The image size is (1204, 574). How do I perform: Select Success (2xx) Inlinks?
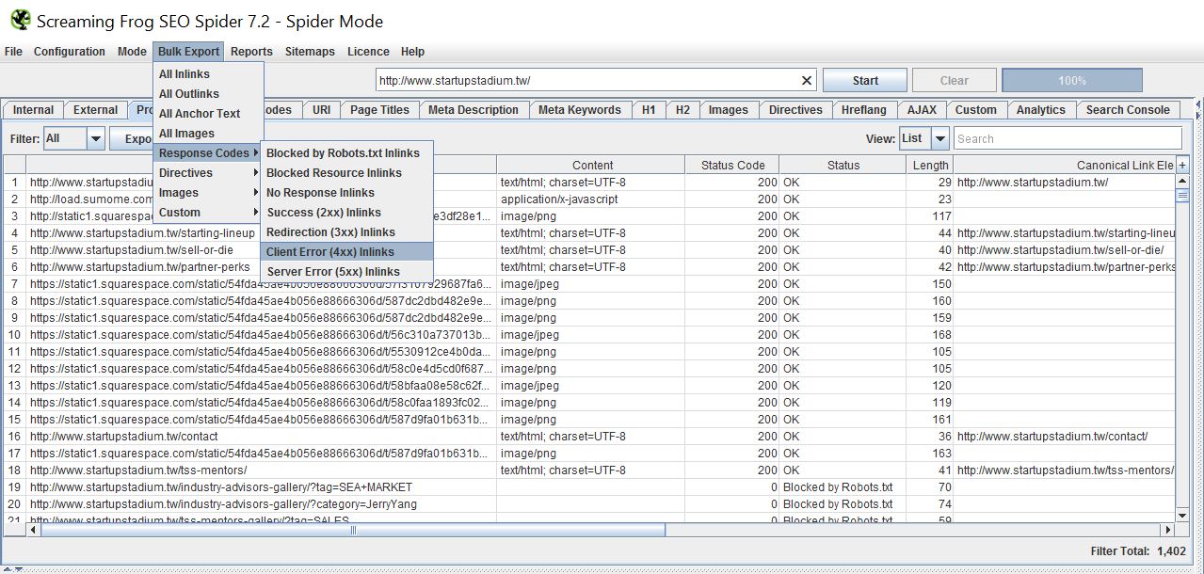346,212
